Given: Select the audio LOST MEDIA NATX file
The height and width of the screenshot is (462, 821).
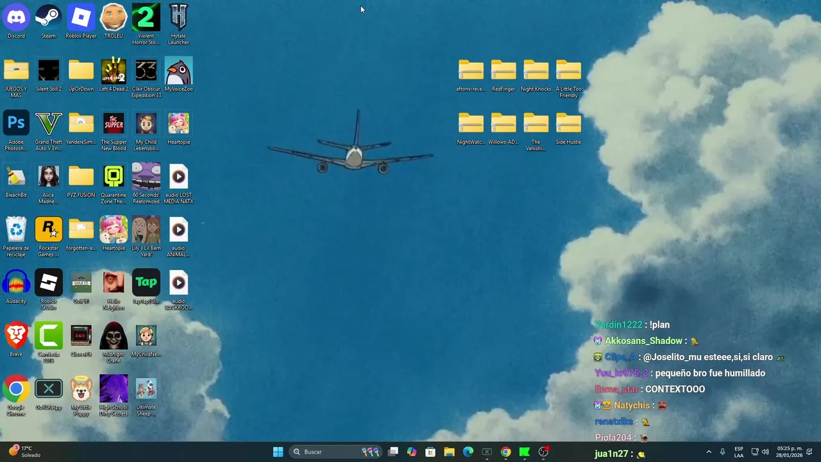Looking at the screenshot, I should pyautogui.click(x=178, y=185).
